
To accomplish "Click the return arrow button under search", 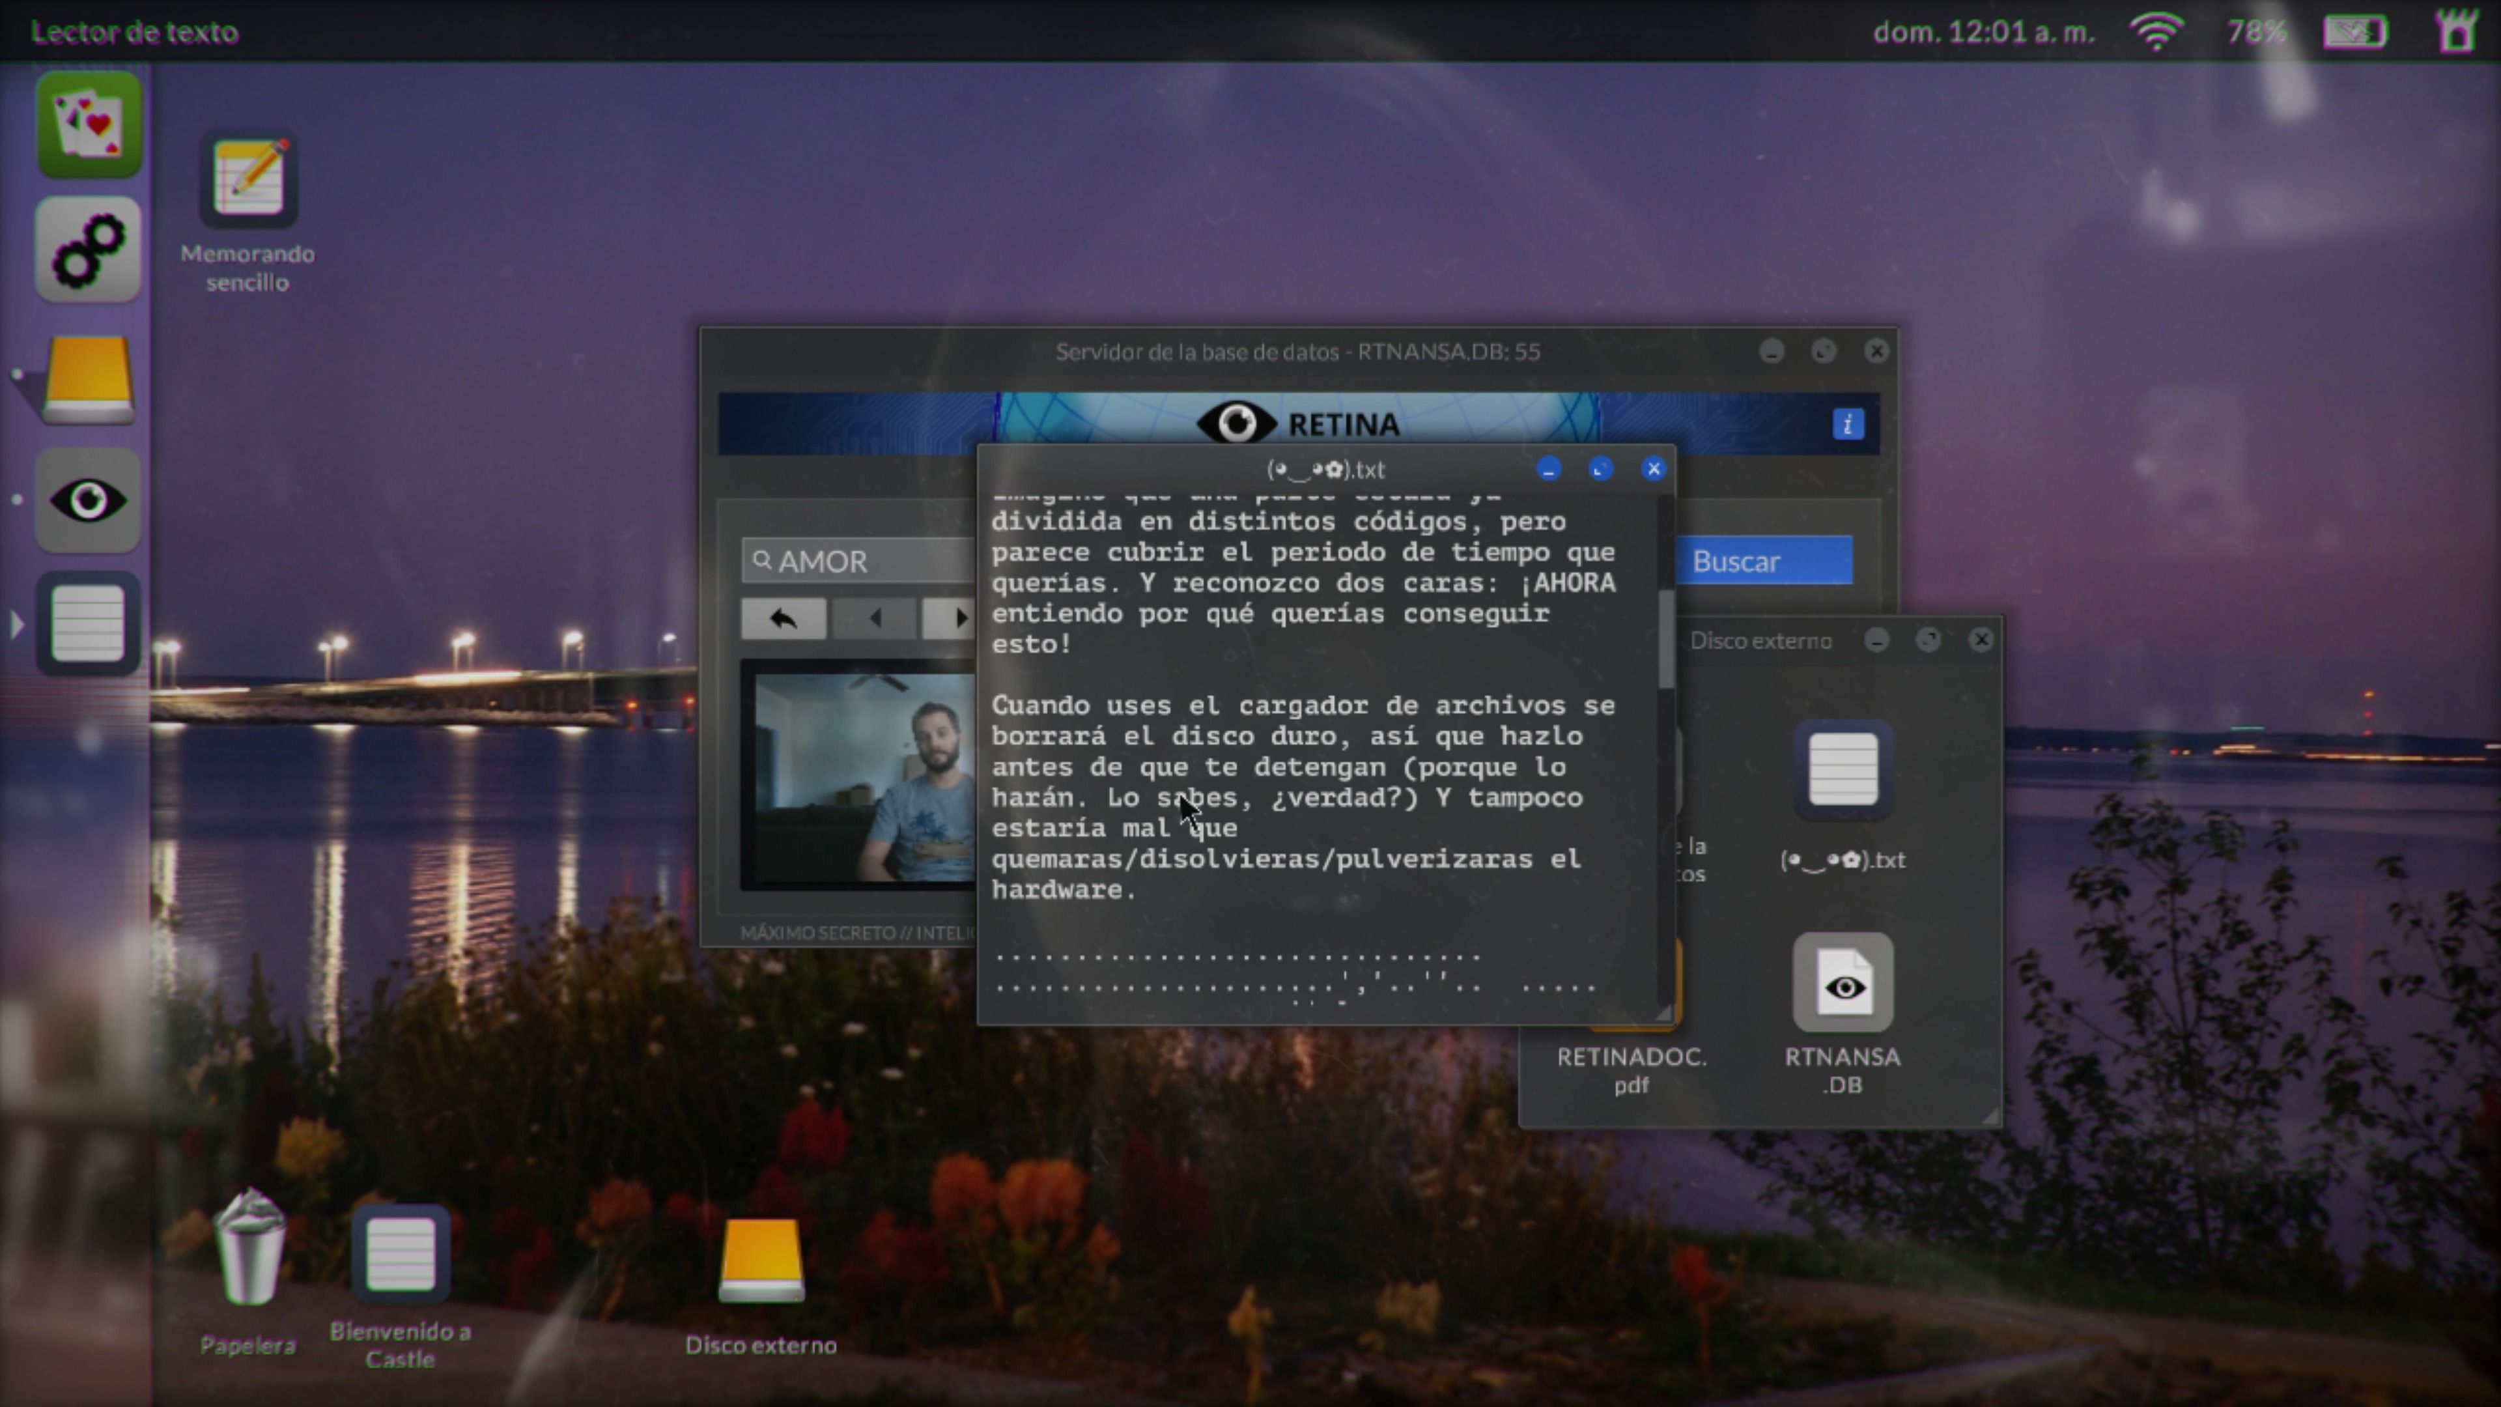I will (x=782, y=619).
